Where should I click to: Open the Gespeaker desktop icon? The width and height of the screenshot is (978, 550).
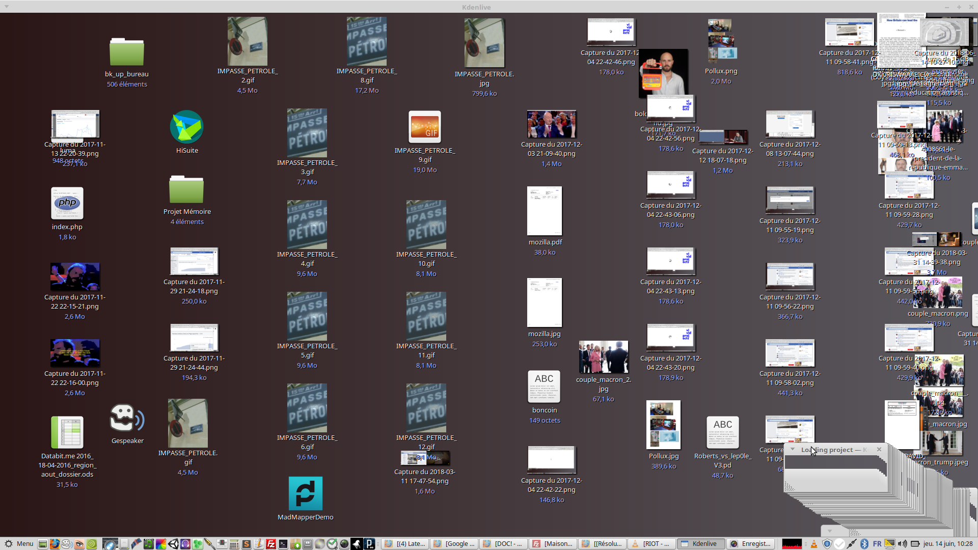[127, 419]
